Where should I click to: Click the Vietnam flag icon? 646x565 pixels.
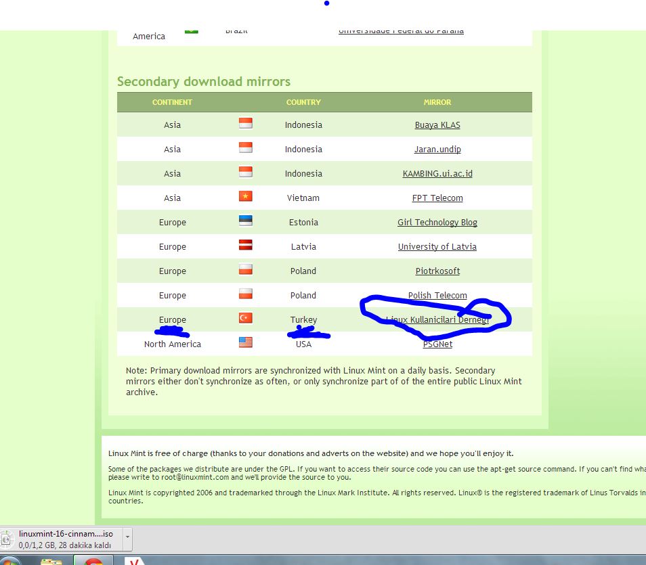tap(246, 196)
